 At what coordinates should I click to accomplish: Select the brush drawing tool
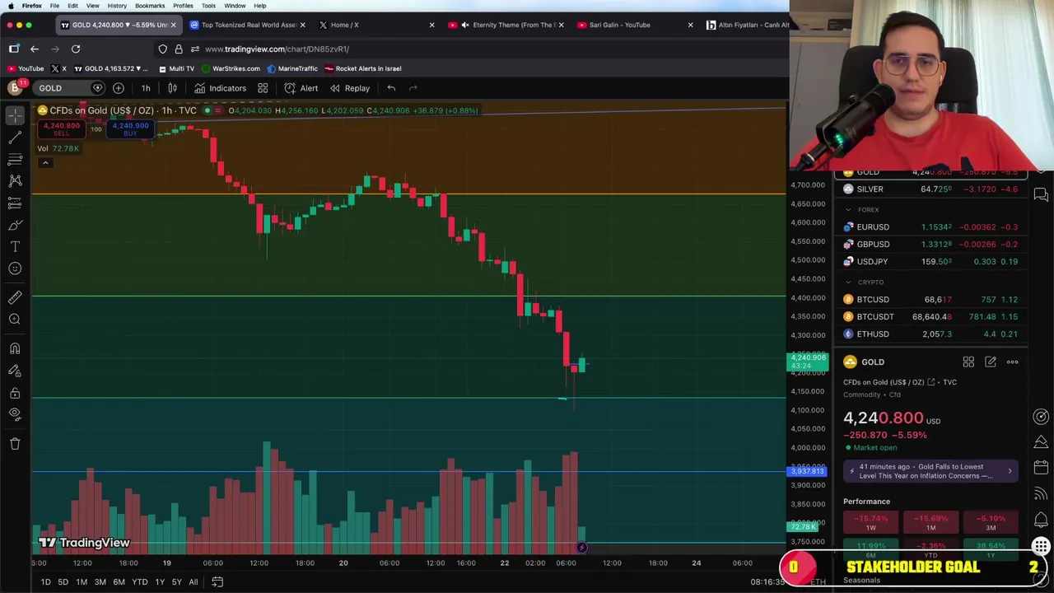pyautogui.click(x=15, y=224)
